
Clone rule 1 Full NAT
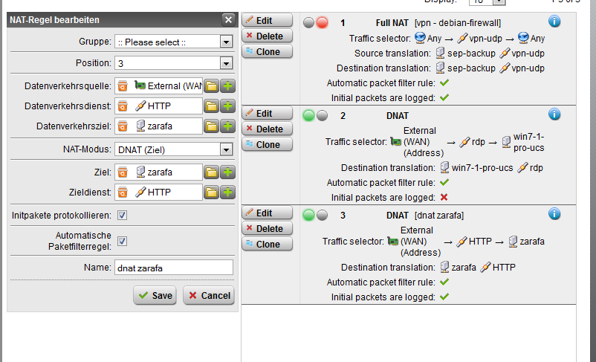[x=268, y=52]
